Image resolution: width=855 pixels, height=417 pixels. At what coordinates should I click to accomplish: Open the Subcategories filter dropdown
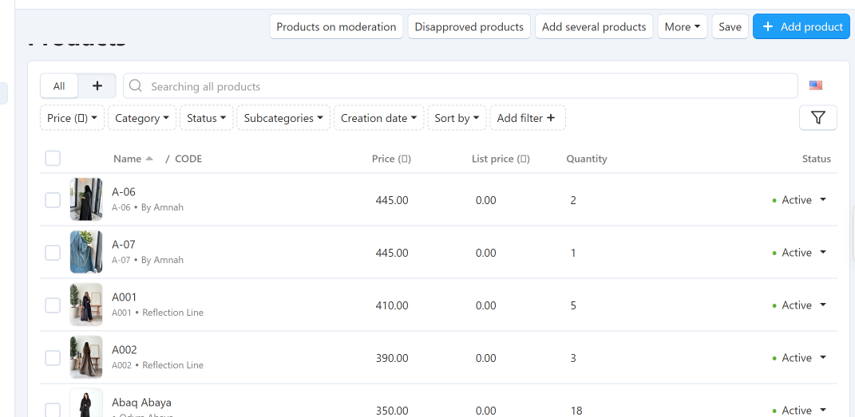[x=283, y=117]
